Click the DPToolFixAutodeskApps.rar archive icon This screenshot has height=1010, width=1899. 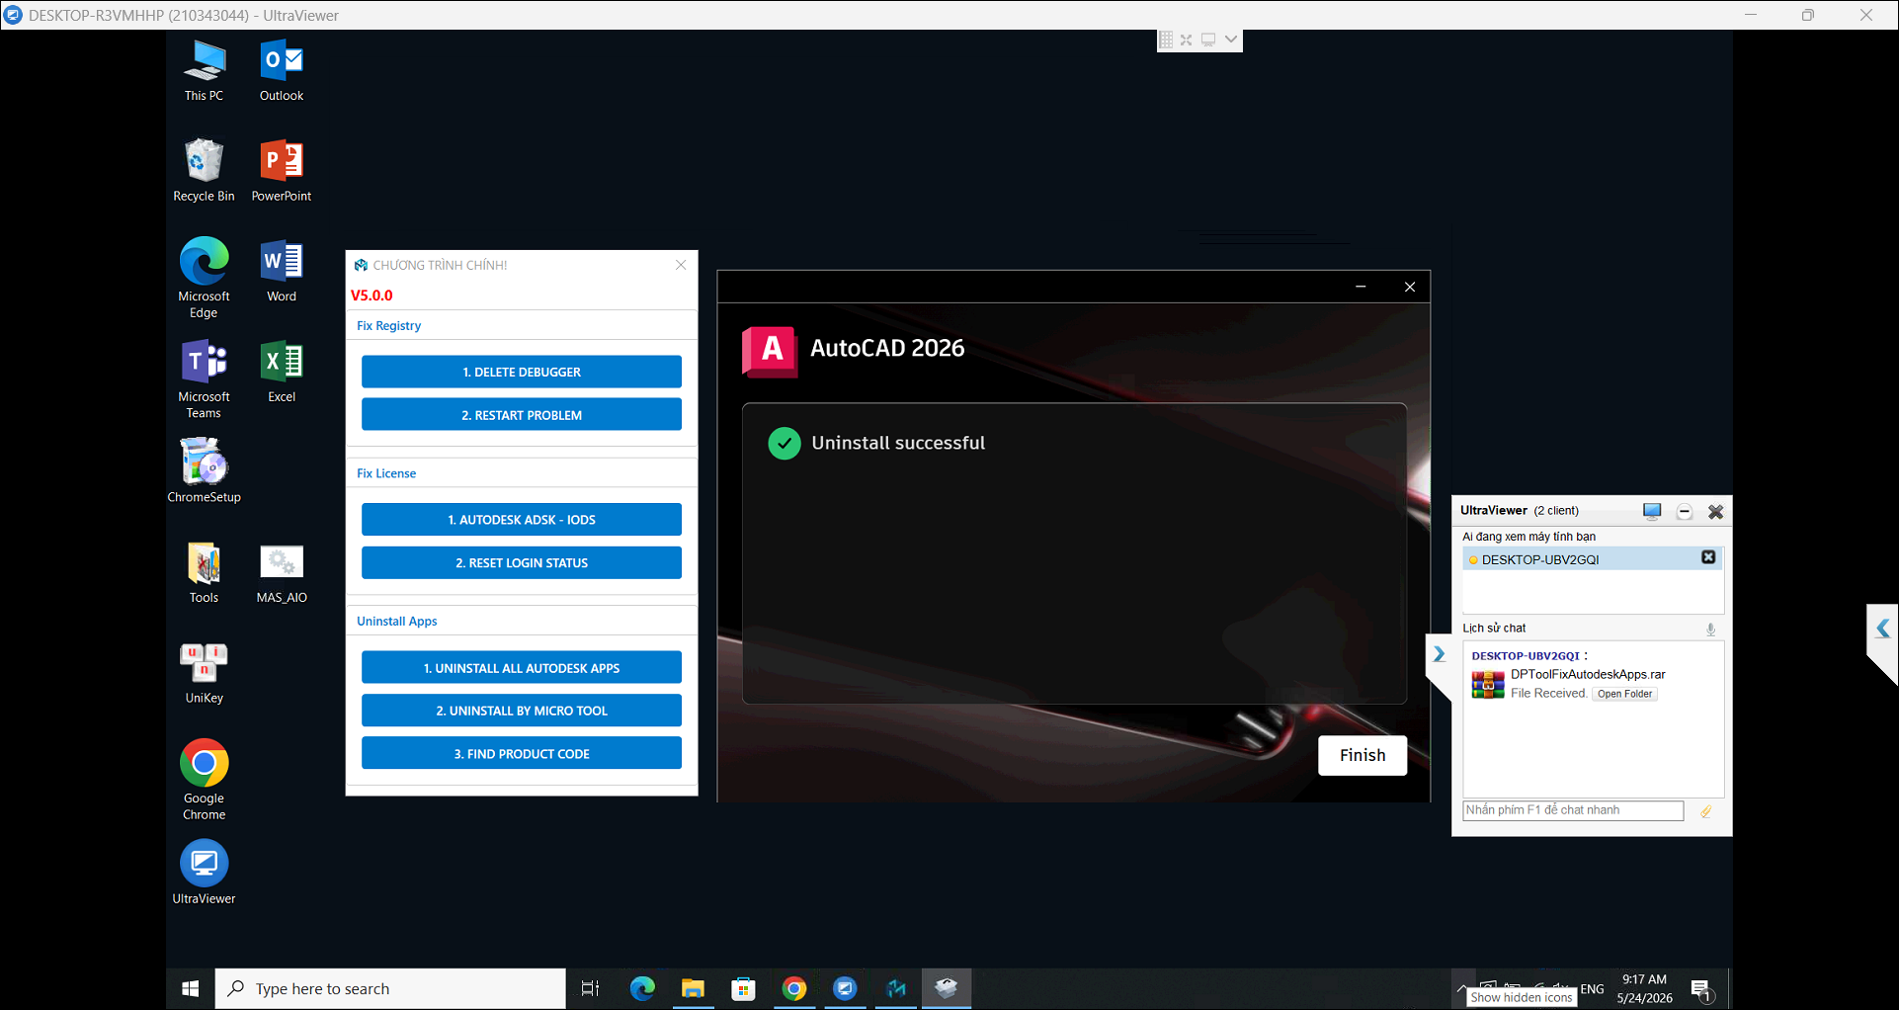pos(1488,684)
